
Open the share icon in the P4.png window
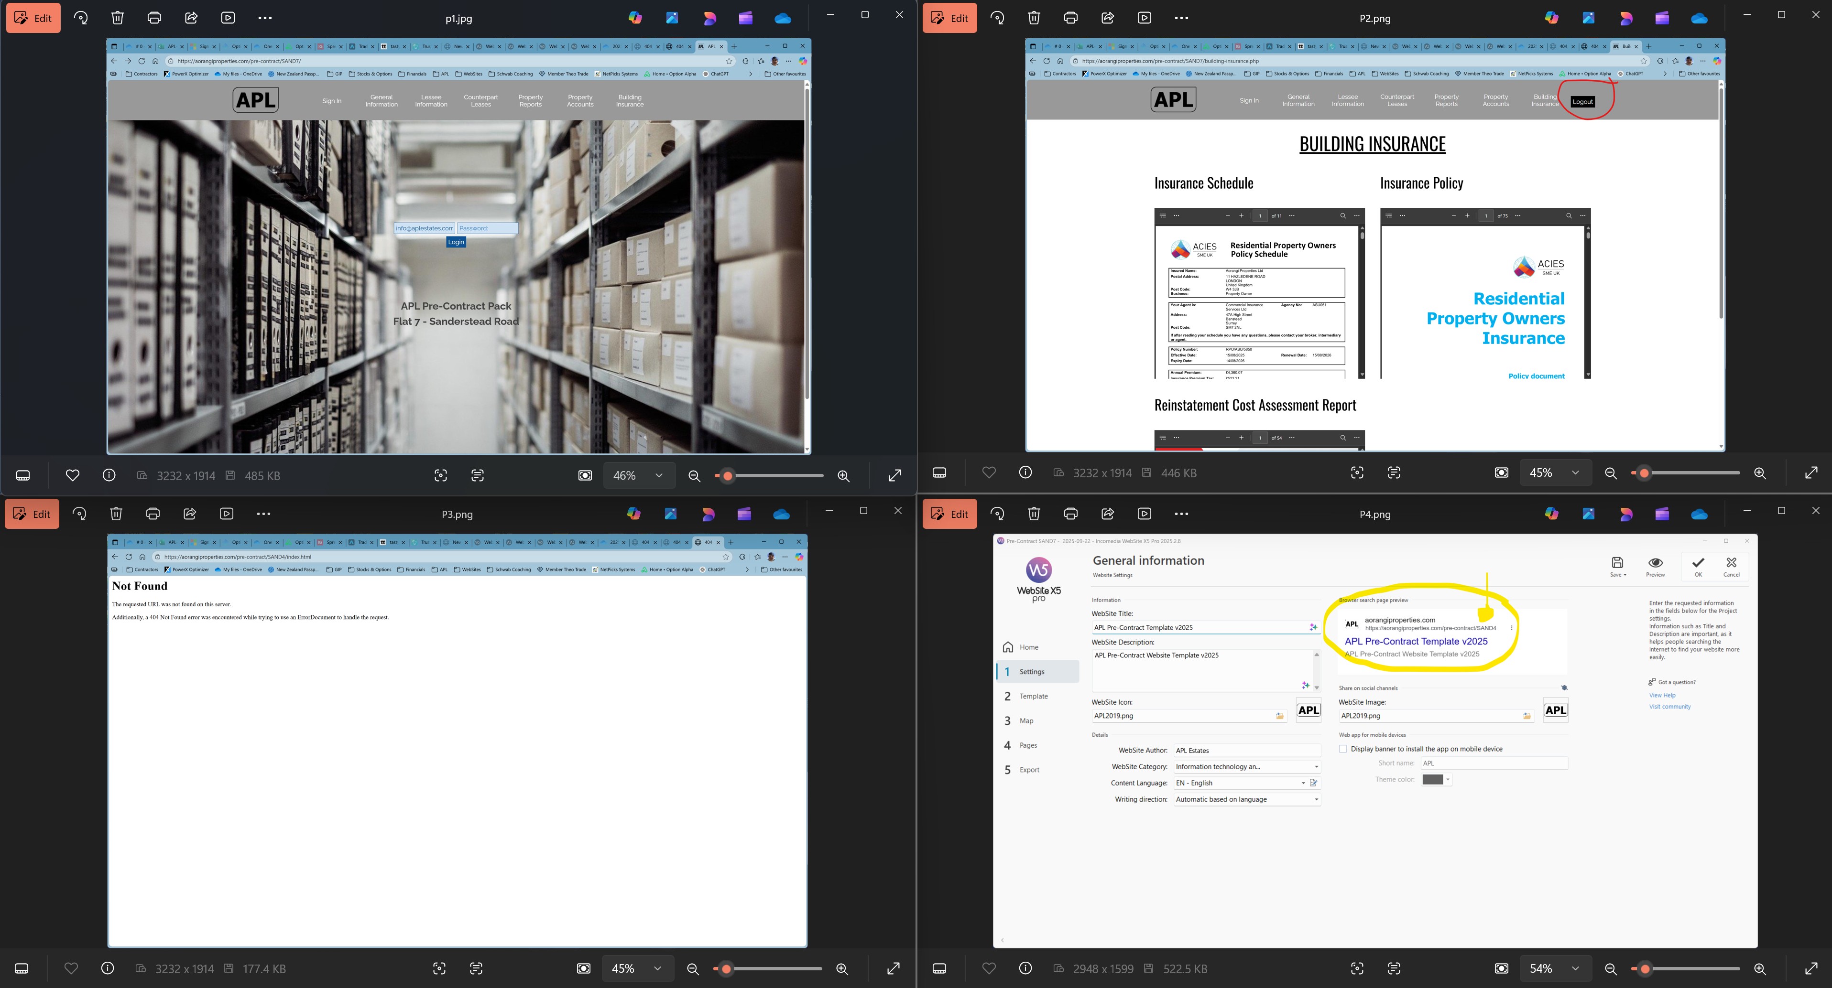click(x=1107, y=514)
